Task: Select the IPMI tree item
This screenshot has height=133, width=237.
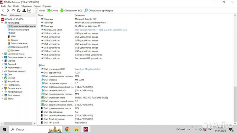Action: (12, 36)
